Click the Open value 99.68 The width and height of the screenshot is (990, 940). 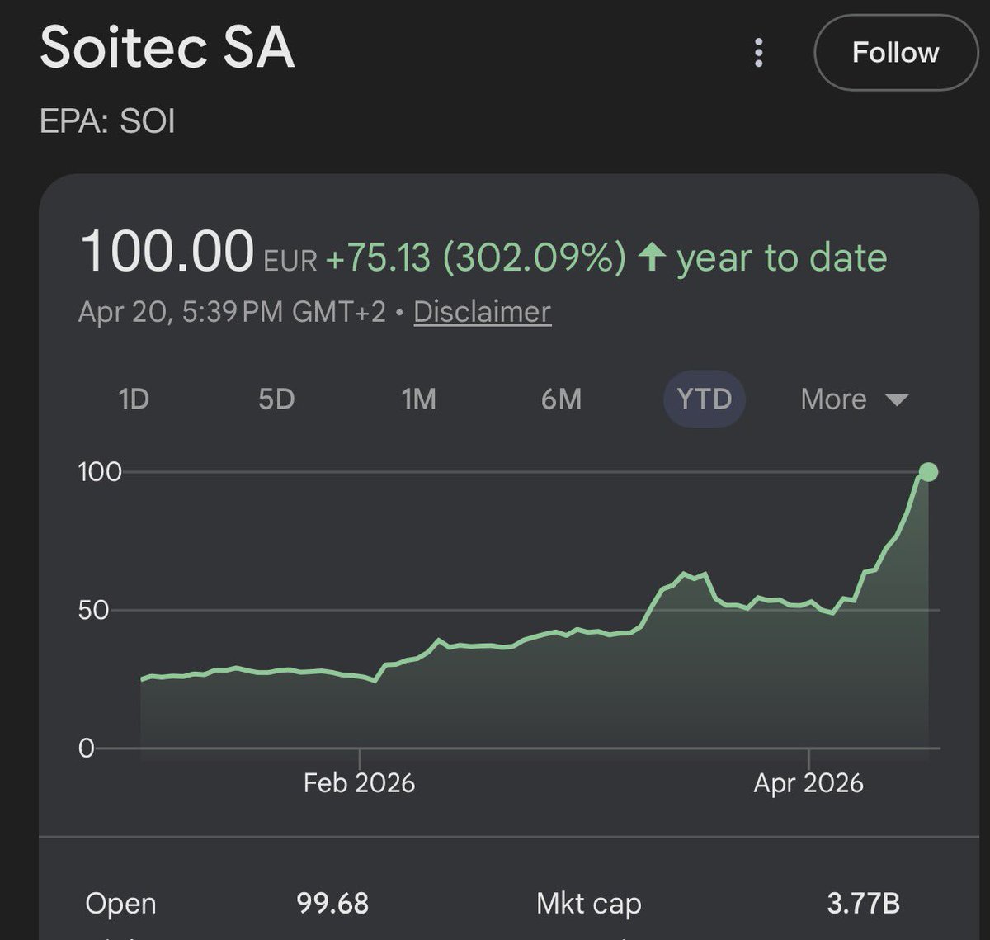332,903
